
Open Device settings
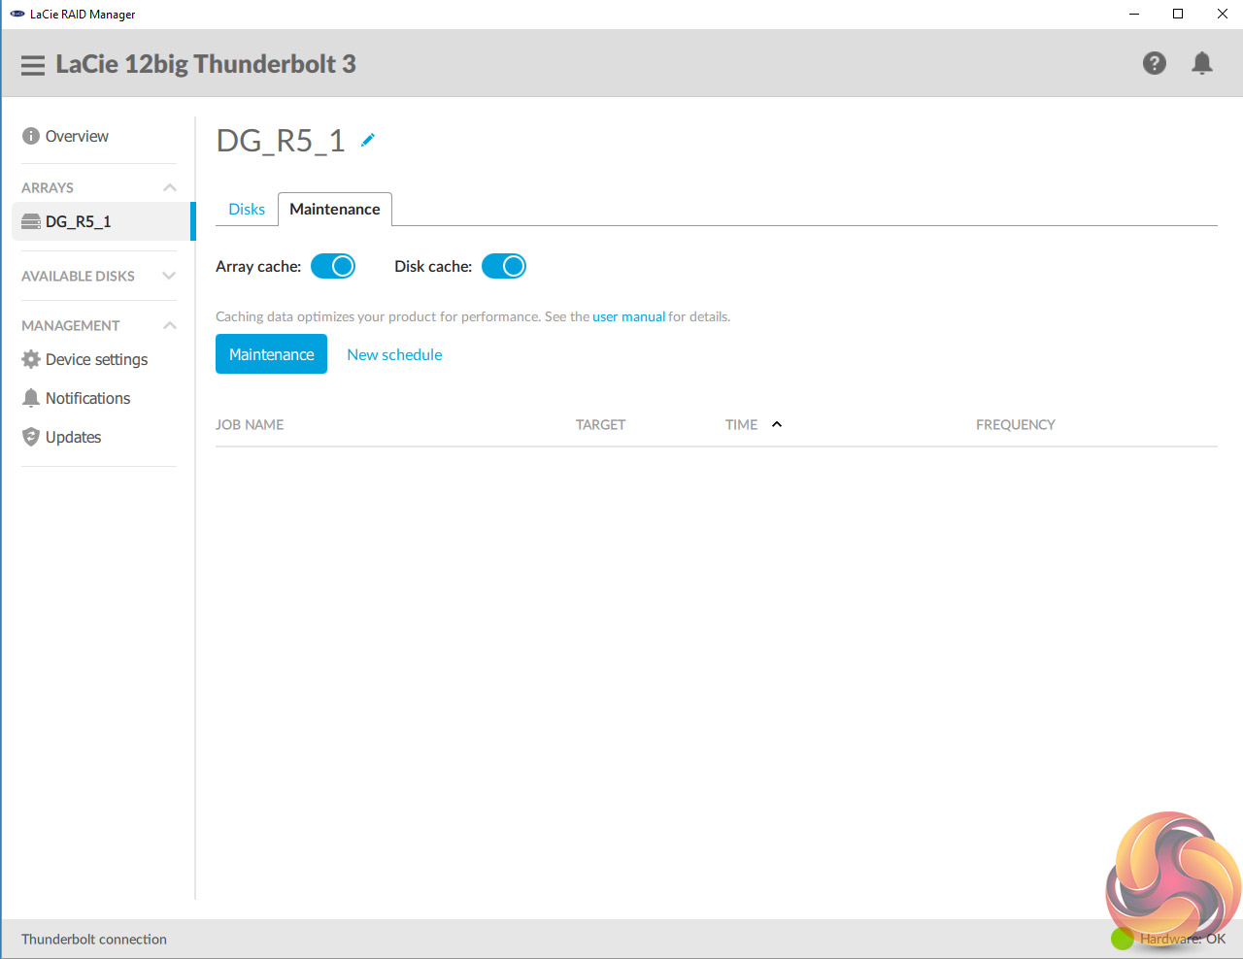click(x=96, y=359)
